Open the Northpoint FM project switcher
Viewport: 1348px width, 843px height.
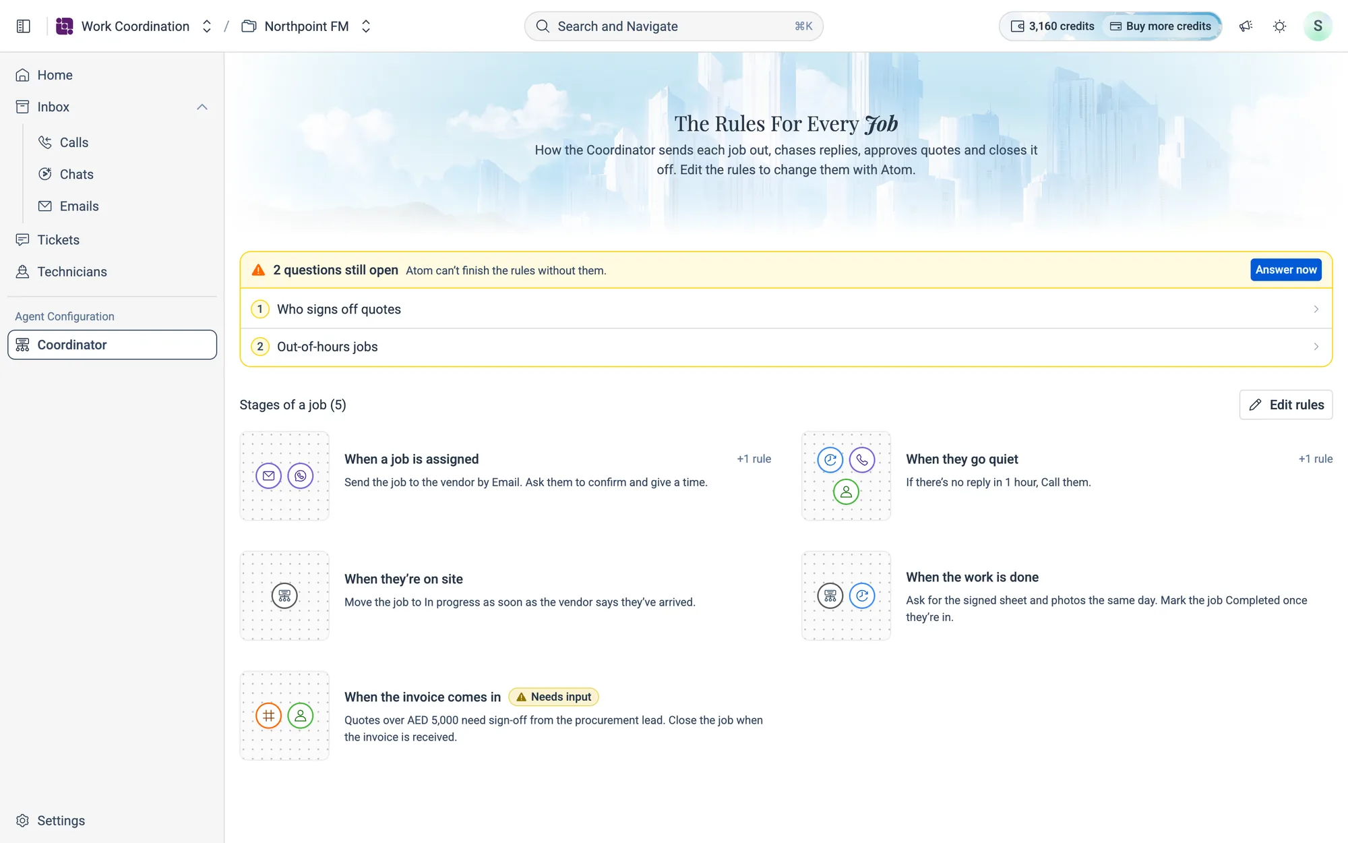[x=366, y=26]
